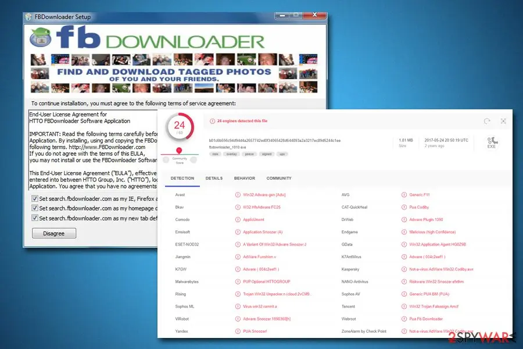Click alert icon in the Emsisoft row

238,232
